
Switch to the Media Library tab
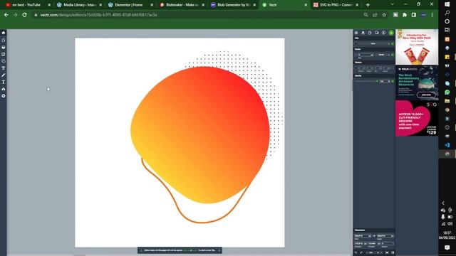(x=79, y=5)
